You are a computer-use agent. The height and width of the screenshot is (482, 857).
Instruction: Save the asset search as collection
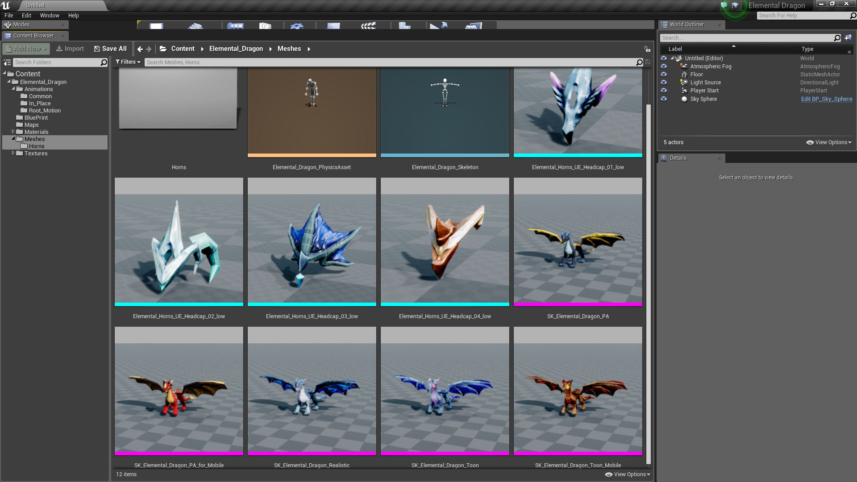tap(648, 62)
